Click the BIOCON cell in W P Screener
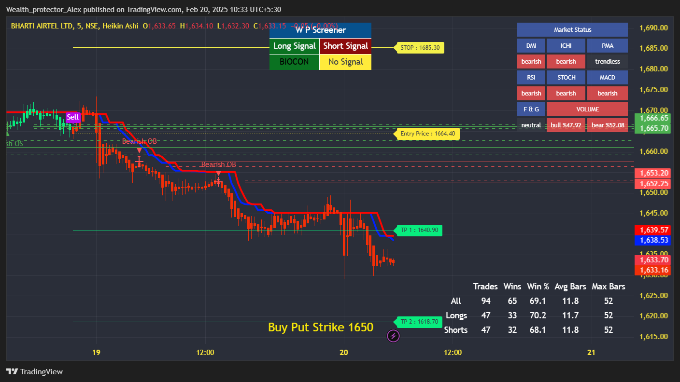Viewport: 680px width, 382px height. pos(294,62)
